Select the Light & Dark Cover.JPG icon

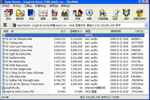(3, 92)
